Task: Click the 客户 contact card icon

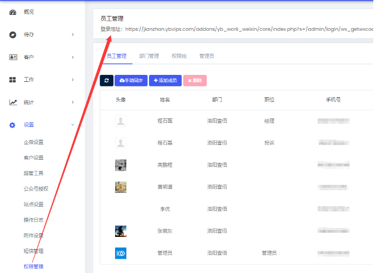Action: 13,57
